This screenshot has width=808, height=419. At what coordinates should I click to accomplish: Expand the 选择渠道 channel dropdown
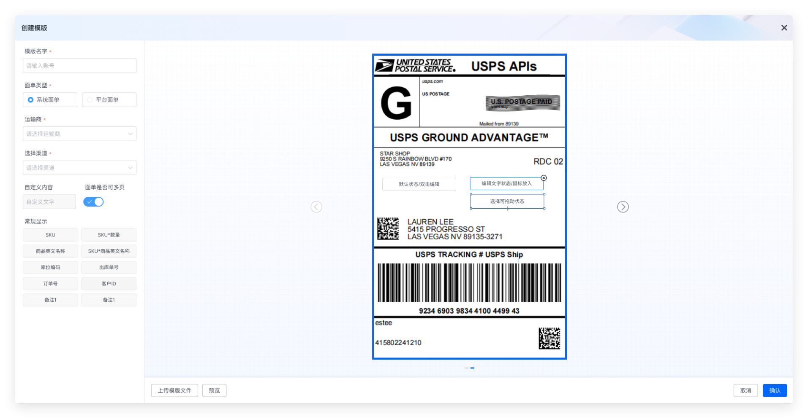[x=79, y=168]
